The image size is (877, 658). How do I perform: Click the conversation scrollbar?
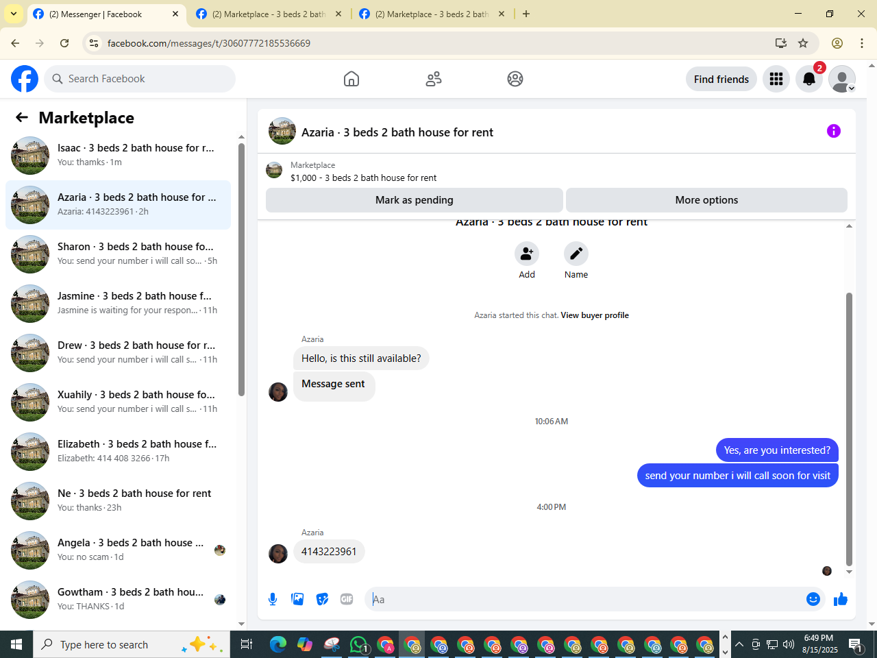tap(849, 428)
